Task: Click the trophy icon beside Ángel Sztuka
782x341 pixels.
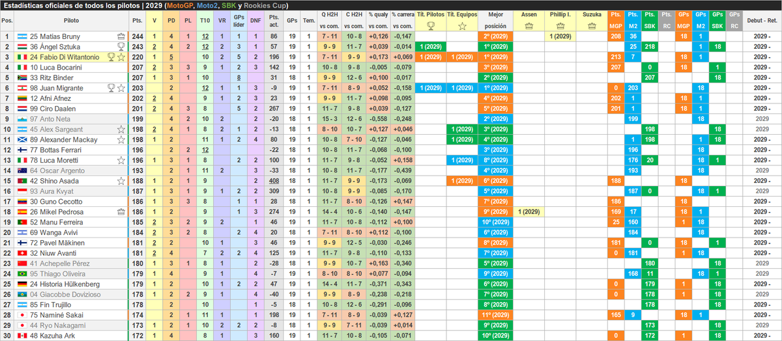Action: pos(121,47)
